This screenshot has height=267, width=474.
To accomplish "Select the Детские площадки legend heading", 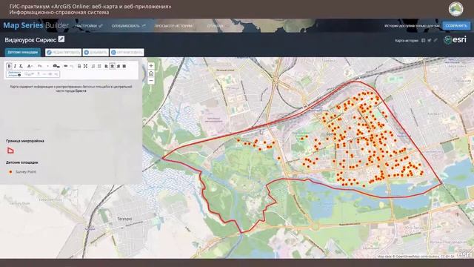I will click(22, 162).
